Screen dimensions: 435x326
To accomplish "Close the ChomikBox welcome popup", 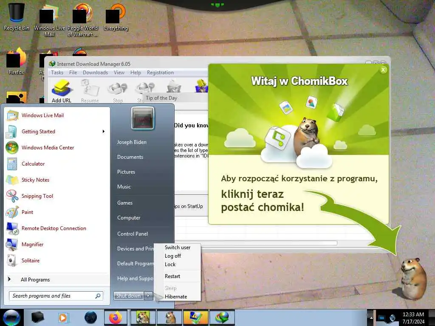I will (x=383, y=70).
